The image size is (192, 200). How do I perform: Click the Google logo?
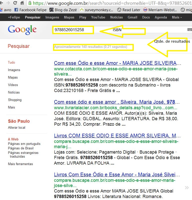[22, 30]
